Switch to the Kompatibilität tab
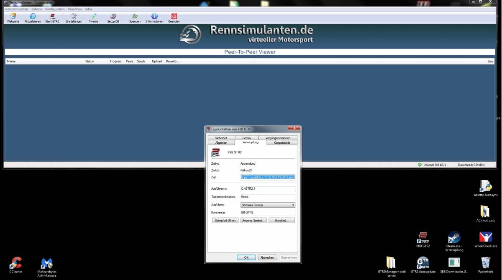The image size is (502, 280). click(282, 143)
